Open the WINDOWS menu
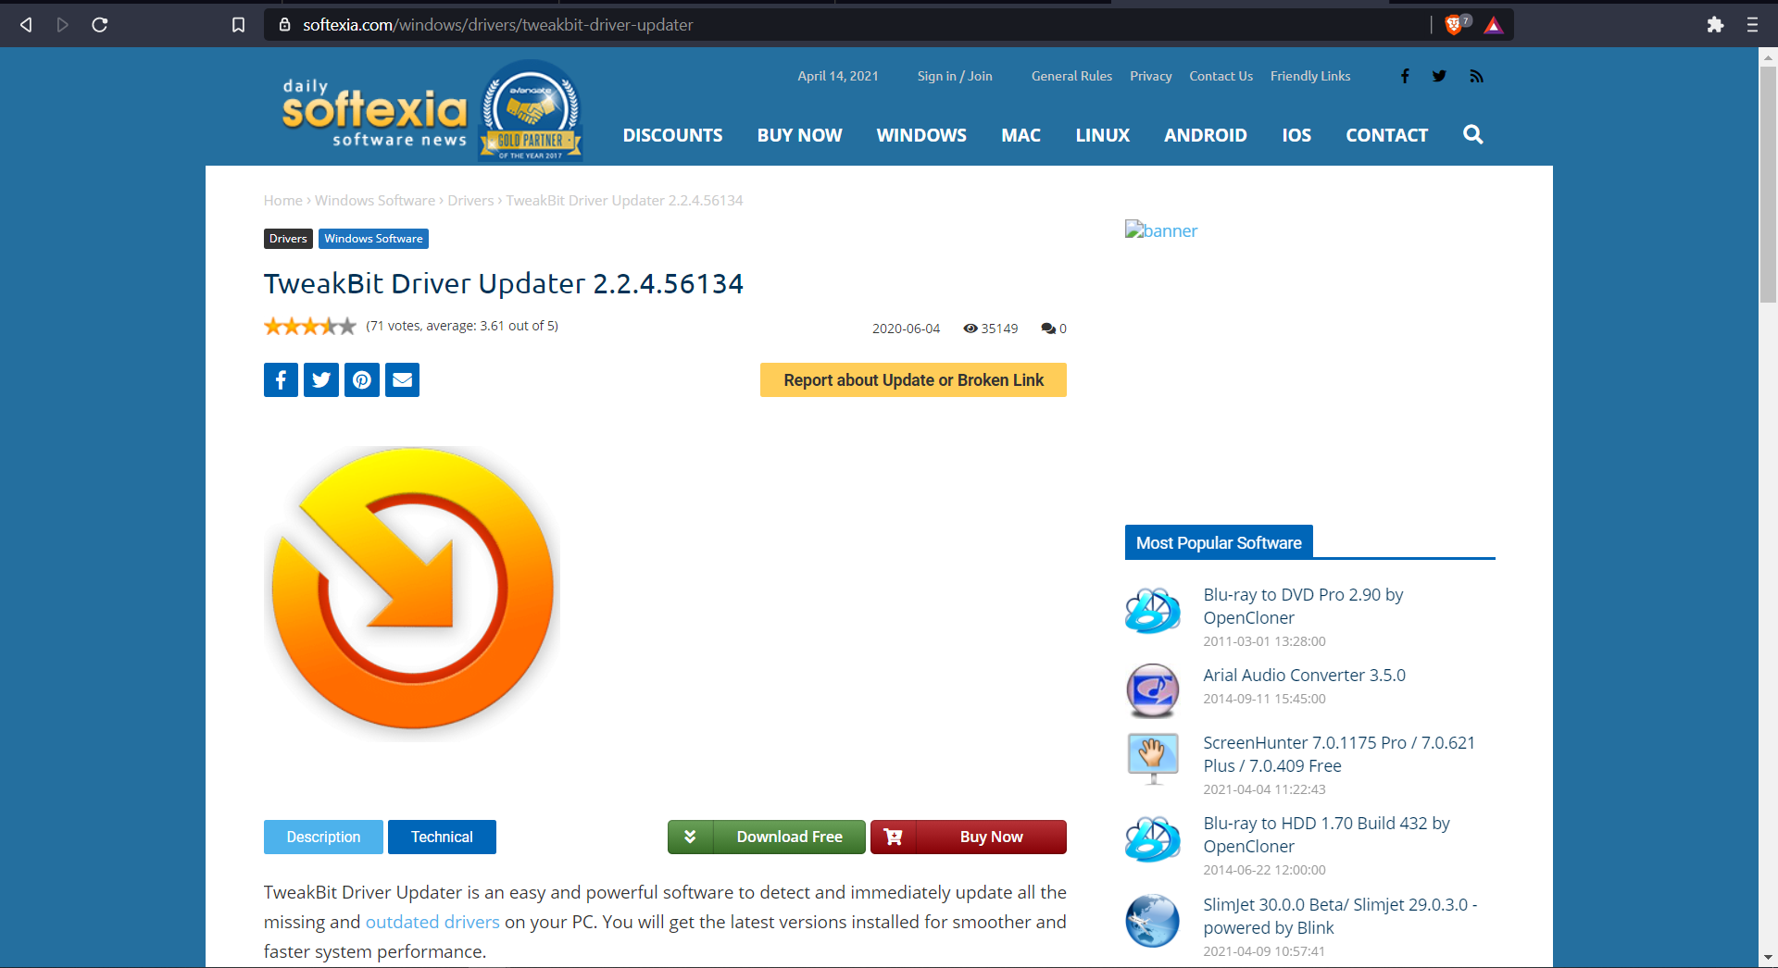Viewport: 1778px width, 968px height. point(921,135)
